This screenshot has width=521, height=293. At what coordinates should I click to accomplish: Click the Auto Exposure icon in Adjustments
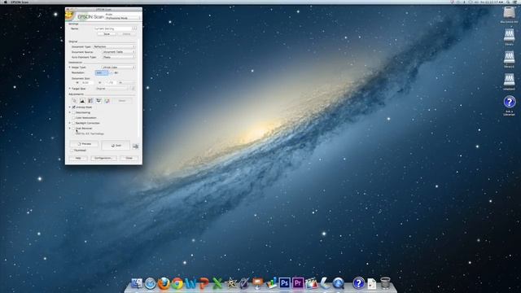pos(74,101)
